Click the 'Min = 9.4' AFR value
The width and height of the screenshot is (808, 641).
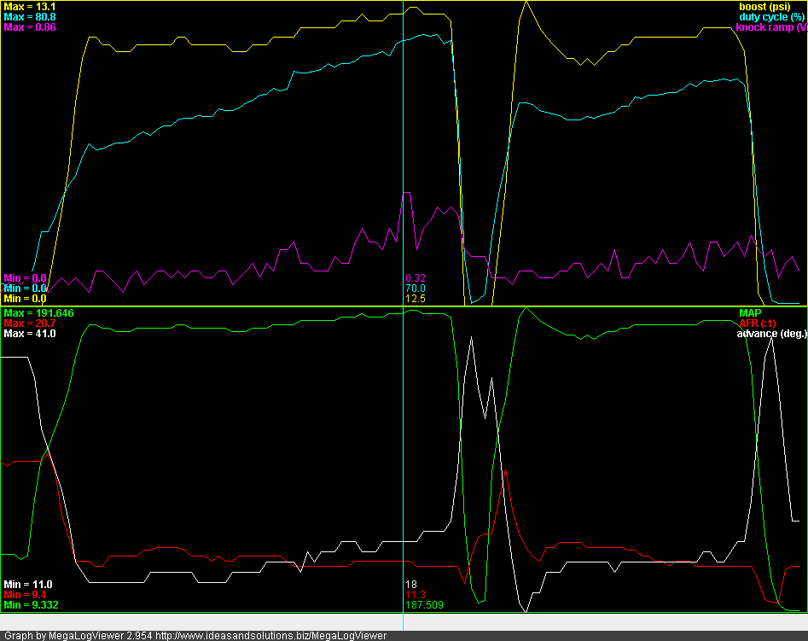(25, 595)
